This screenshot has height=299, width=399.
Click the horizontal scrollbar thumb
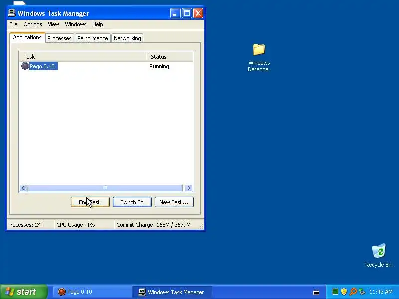pyautogui.click(x=105, y=188)
